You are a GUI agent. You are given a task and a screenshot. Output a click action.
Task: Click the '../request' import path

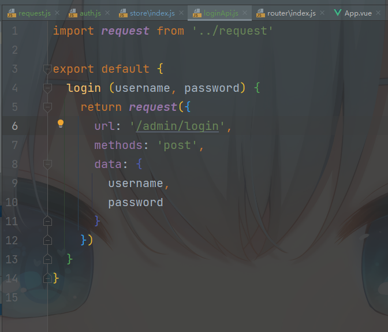232,31
